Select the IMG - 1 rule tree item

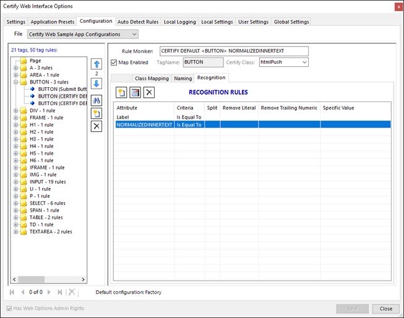(x=43, y=174)
